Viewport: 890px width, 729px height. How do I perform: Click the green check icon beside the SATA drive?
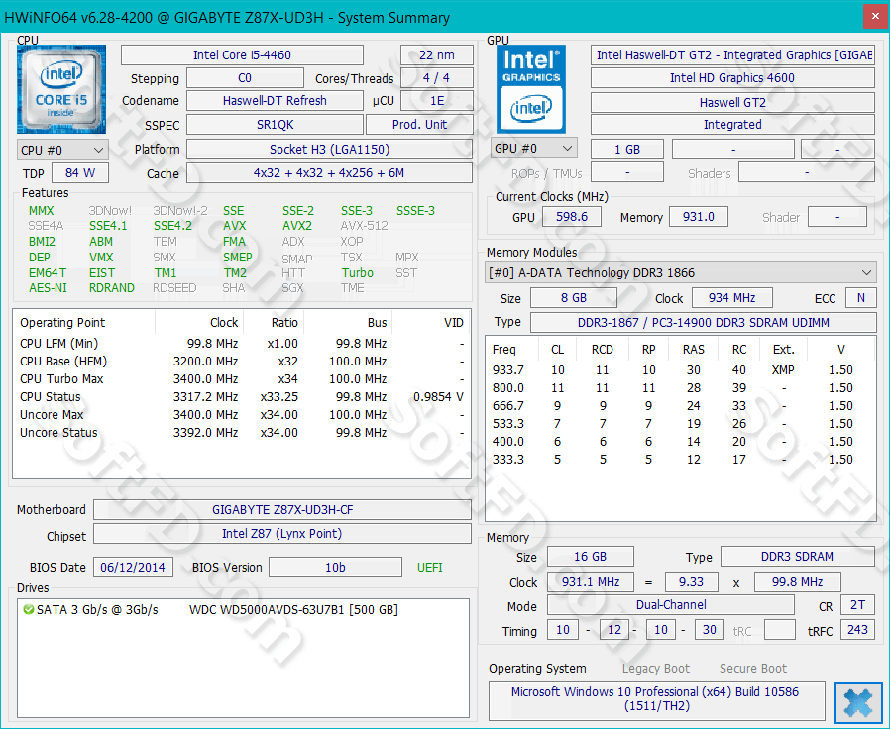point(28,610)
